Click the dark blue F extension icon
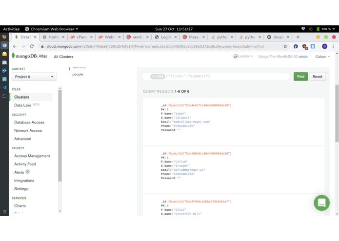The width and height of the screenshot is (339, 241). coord(296,46)
